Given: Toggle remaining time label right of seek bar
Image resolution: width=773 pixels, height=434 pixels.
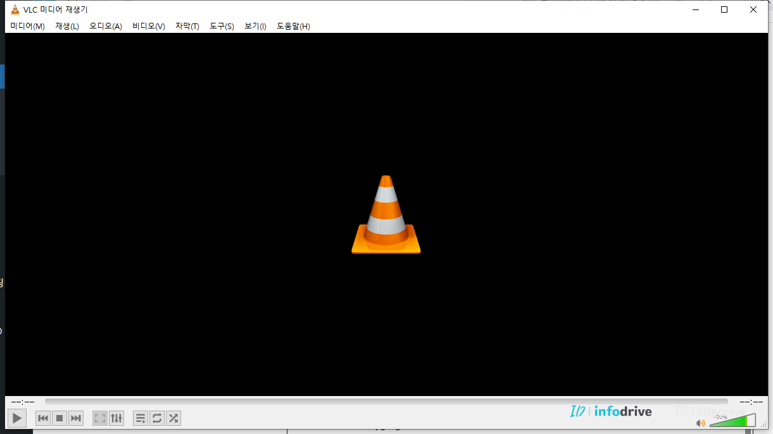Looking at the screenshot, I should coord(751,402).
